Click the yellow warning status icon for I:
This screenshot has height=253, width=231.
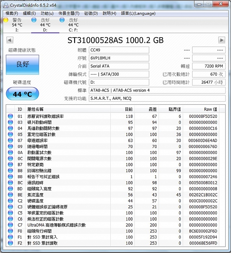(6, 20)
